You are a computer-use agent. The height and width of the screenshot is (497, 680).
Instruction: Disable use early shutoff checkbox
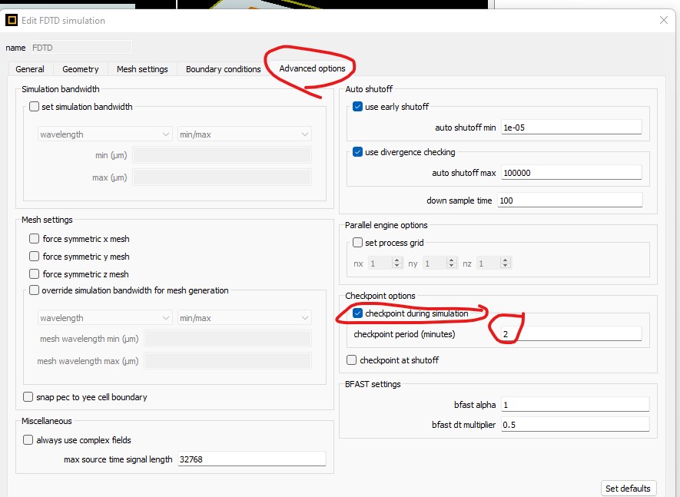[357, 107]
